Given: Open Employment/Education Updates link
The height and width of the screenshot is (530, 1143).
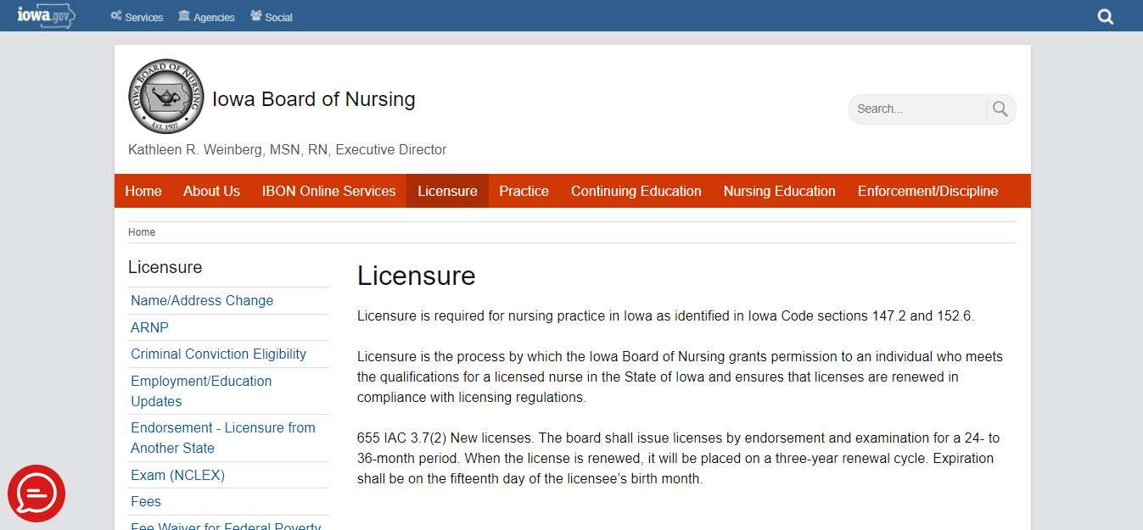Looking at the screenshot, I should point(201,391).
